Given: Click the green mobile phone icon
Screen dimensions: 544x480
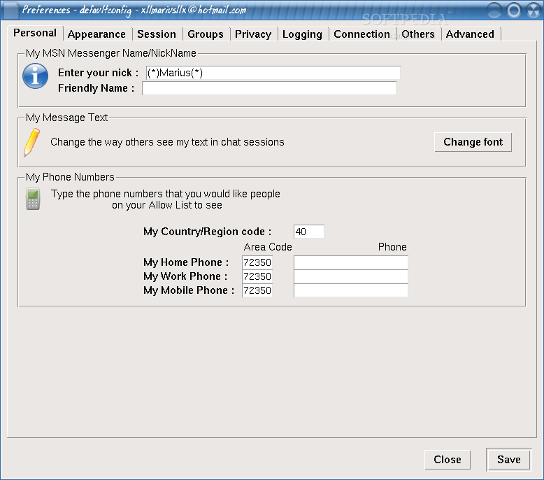Looking at the screenshot, I should (33, 199).
